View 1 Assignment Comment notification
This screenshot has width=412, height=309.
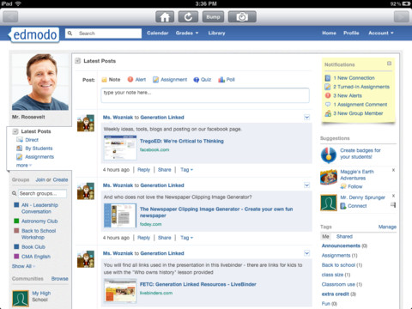(x=356, y=105)
